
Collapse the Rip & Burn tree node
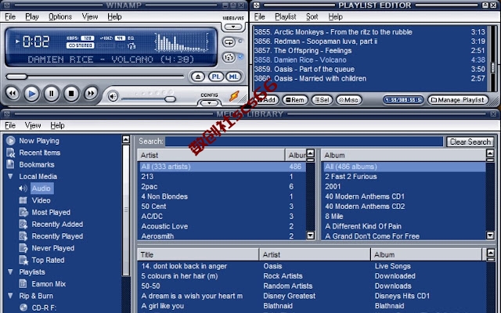pyautogui.click(x=10, y=296)
